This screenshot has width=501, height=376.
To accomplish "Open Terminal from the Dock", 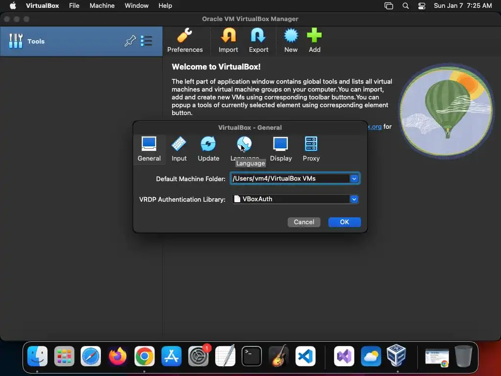I will (252, 356).
